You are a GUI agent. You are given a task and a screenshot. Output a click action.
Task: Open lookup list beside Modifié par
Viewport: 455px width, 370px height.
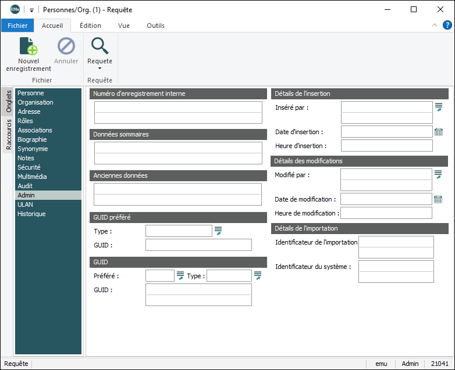(439, 174)
